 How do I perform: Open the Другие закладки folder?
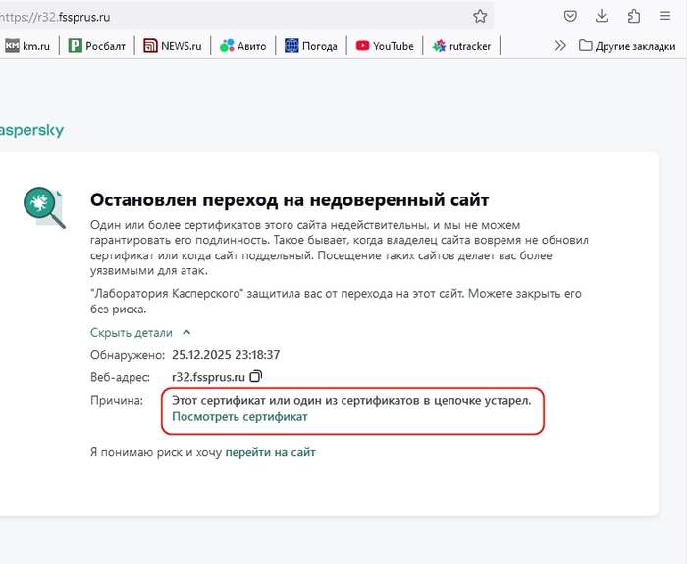click(x=627, y=46)
